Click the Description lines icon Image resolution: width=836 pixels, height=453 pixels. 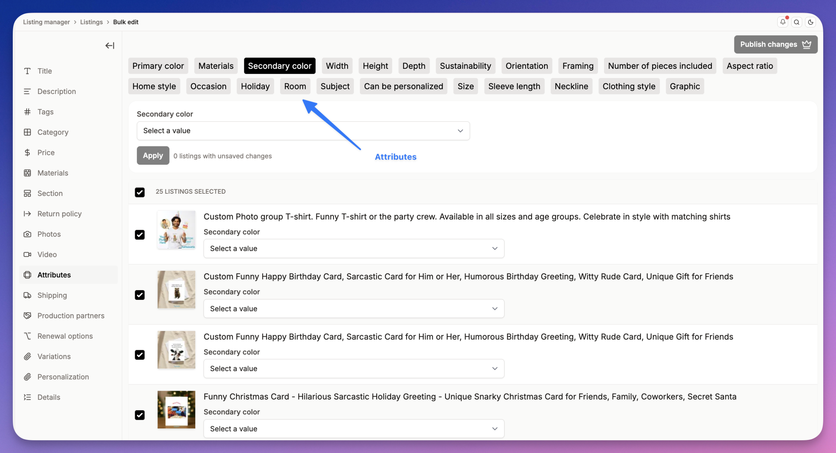tap(27, 91)
